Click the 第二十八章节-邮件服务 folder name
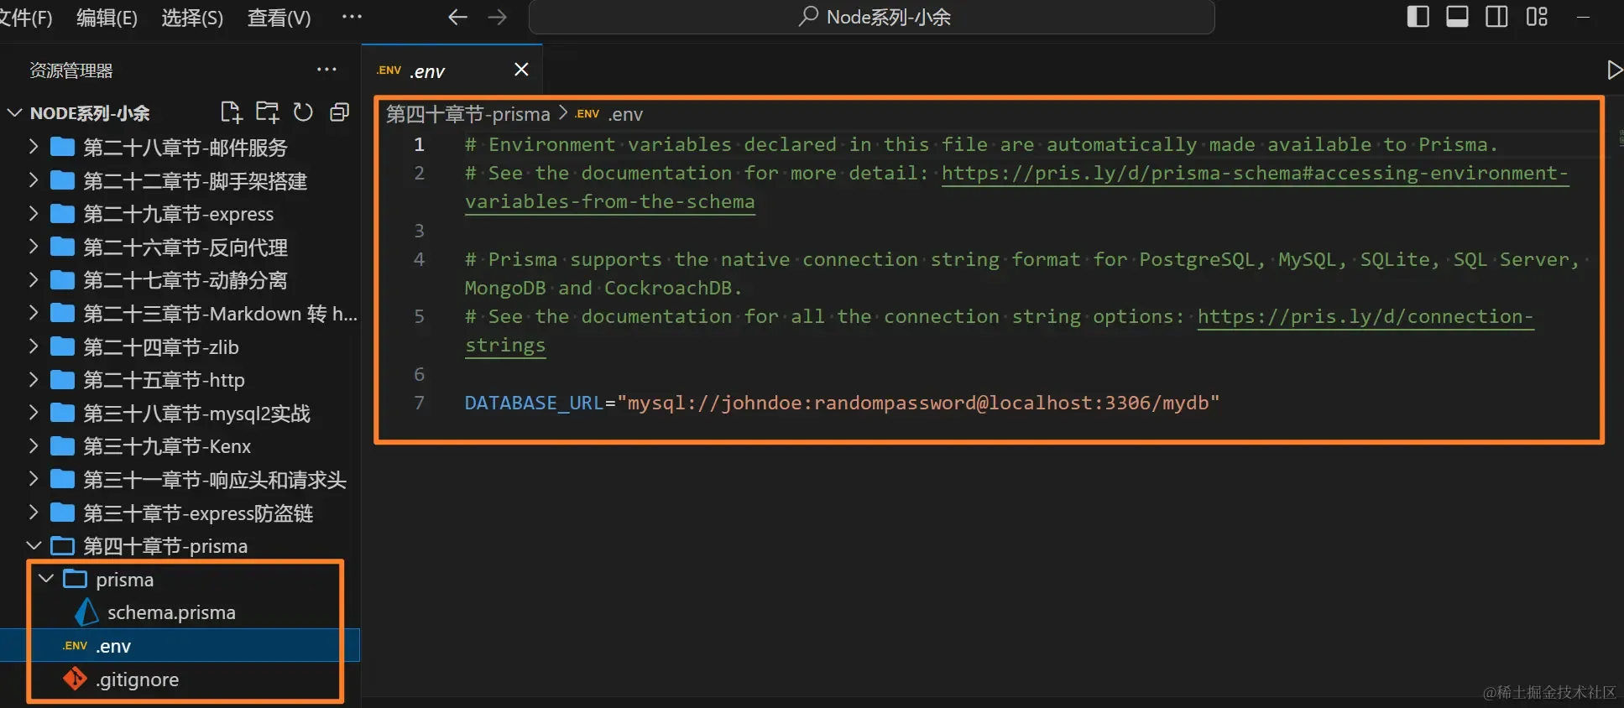Image resolution: width=1624 pixels, height=708 pixels. [x=185, y=148]
